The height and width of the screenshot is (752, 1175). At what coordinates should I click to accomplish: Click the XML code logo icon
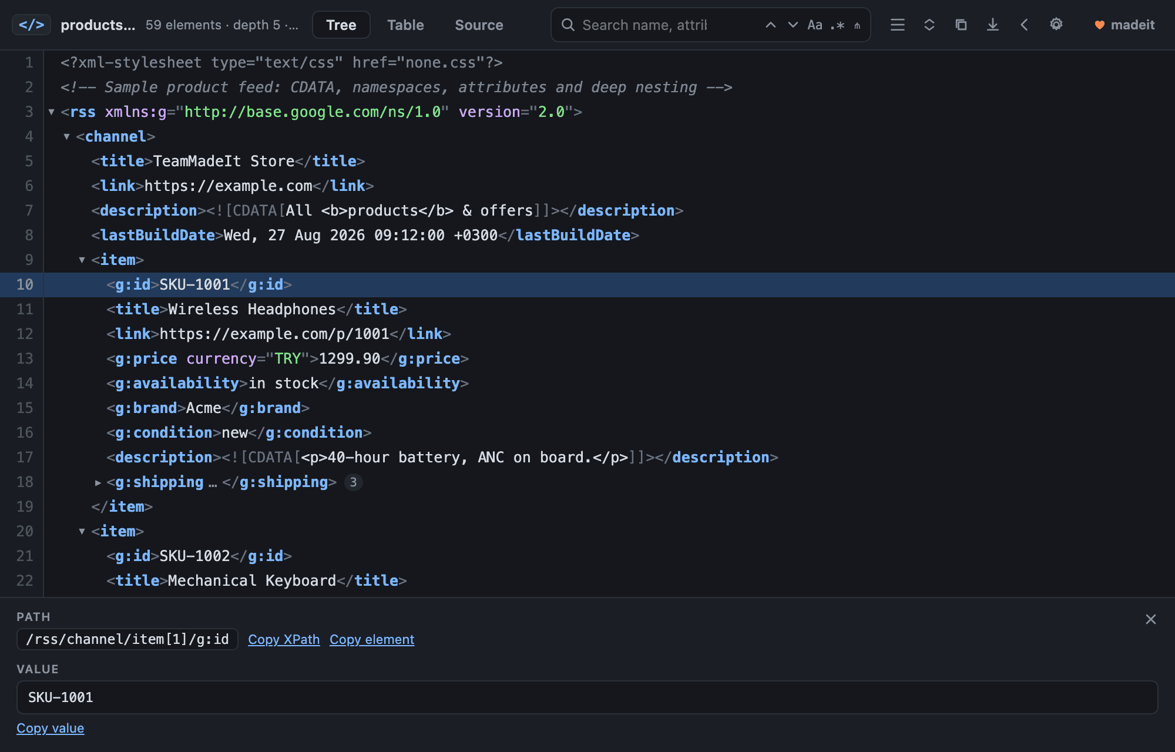pyautogui.click(x=32, y=25)
